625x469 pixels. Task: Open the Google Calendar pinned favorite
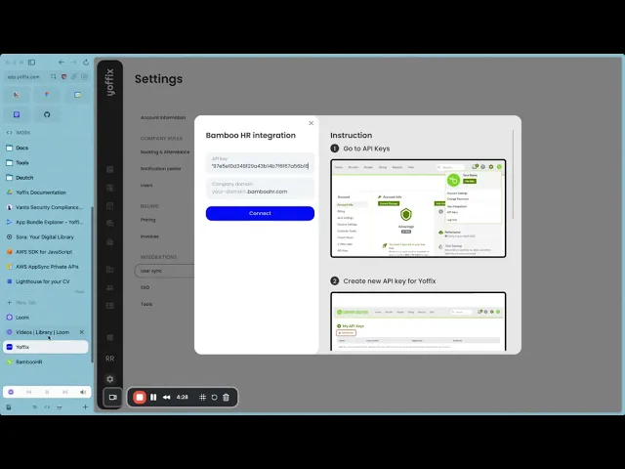77,95
